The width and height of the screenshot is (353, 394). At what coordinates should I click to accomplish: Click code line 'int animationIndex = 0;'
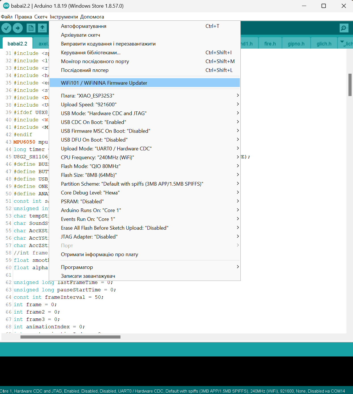pos(49,327)
